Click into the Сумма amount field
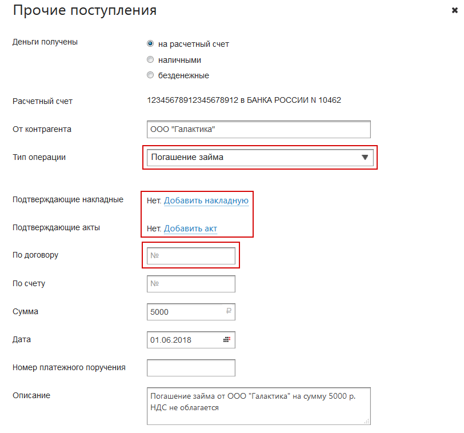The width and height of the screenshot is (464, 433). [183, 312]
